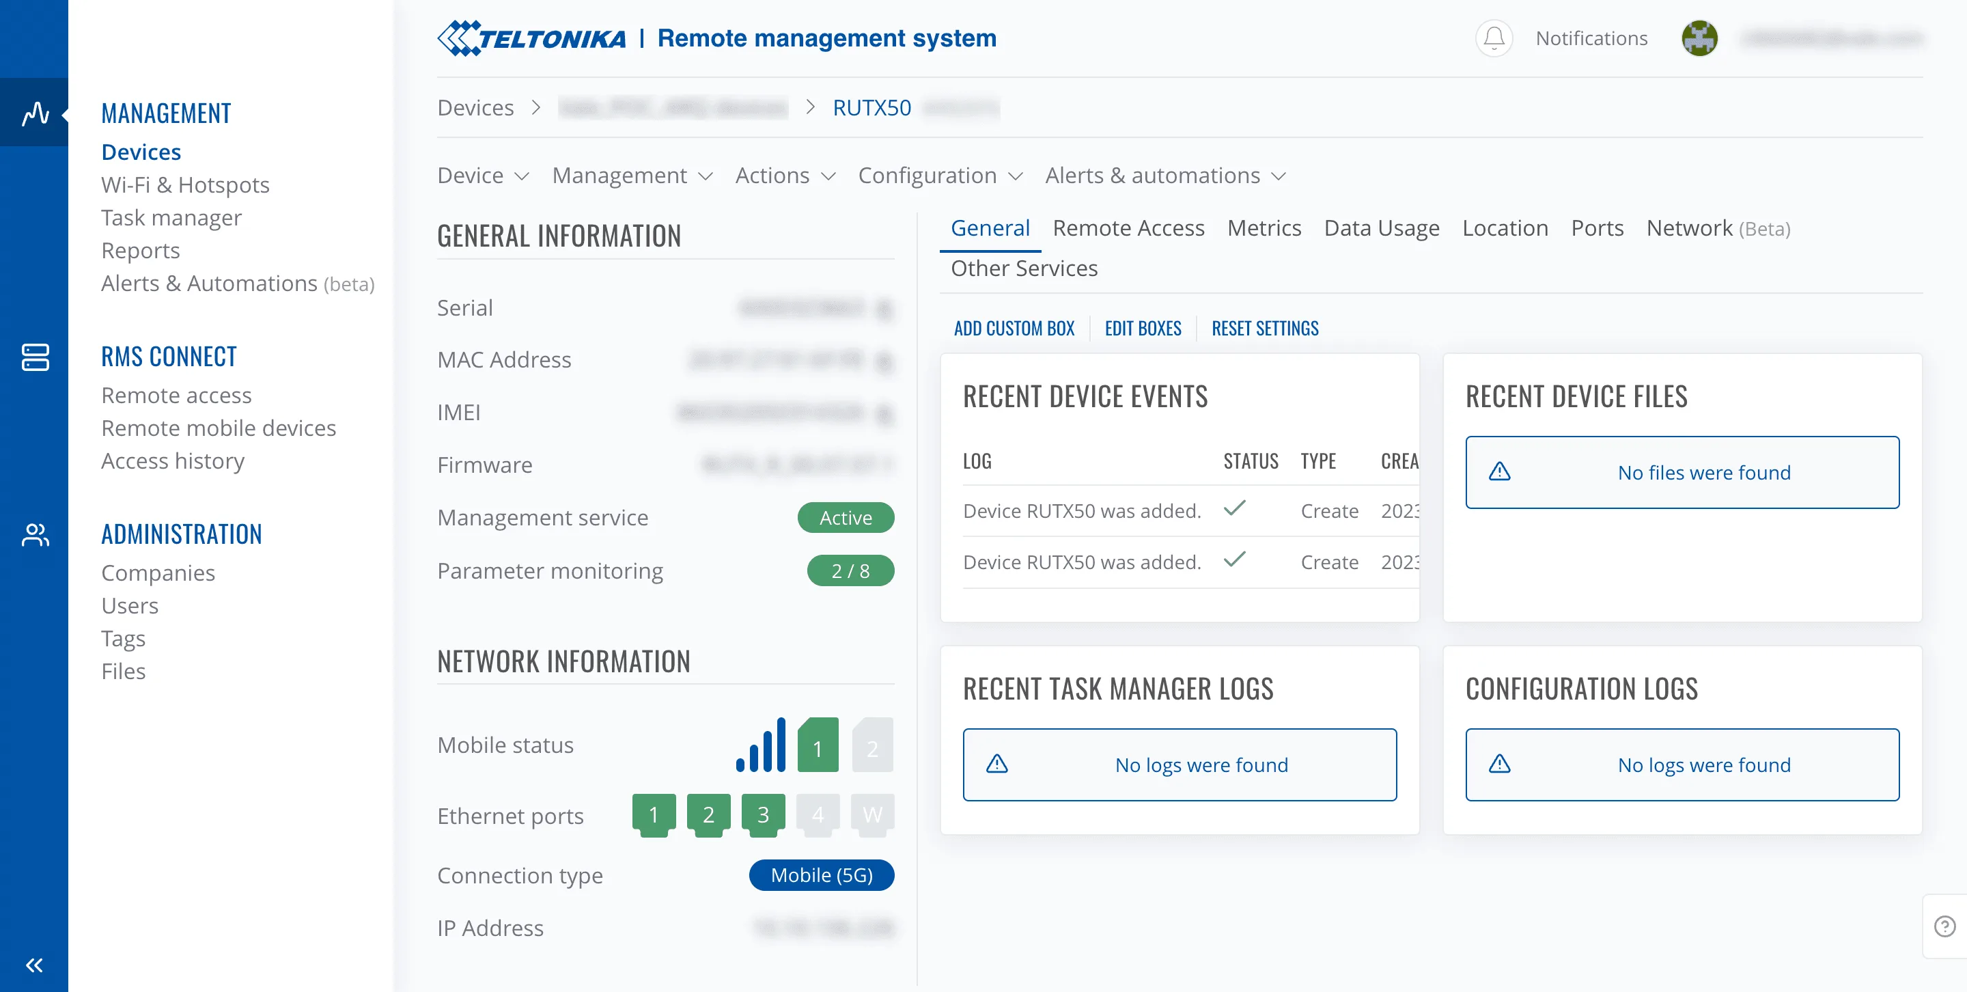Click the LOG column header

click(977, 461)
